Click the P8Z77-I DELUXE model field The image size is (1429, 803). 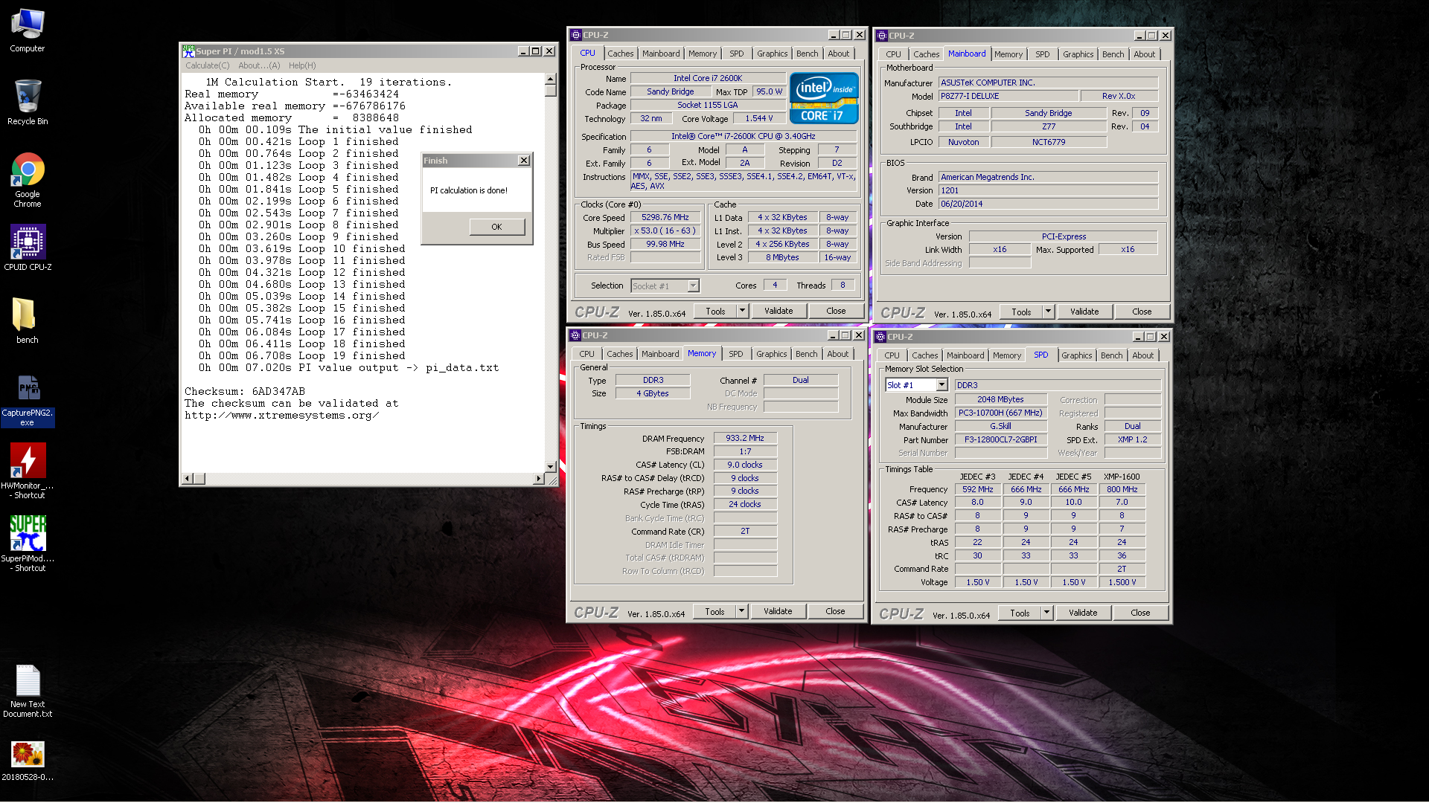point(1008,96)
